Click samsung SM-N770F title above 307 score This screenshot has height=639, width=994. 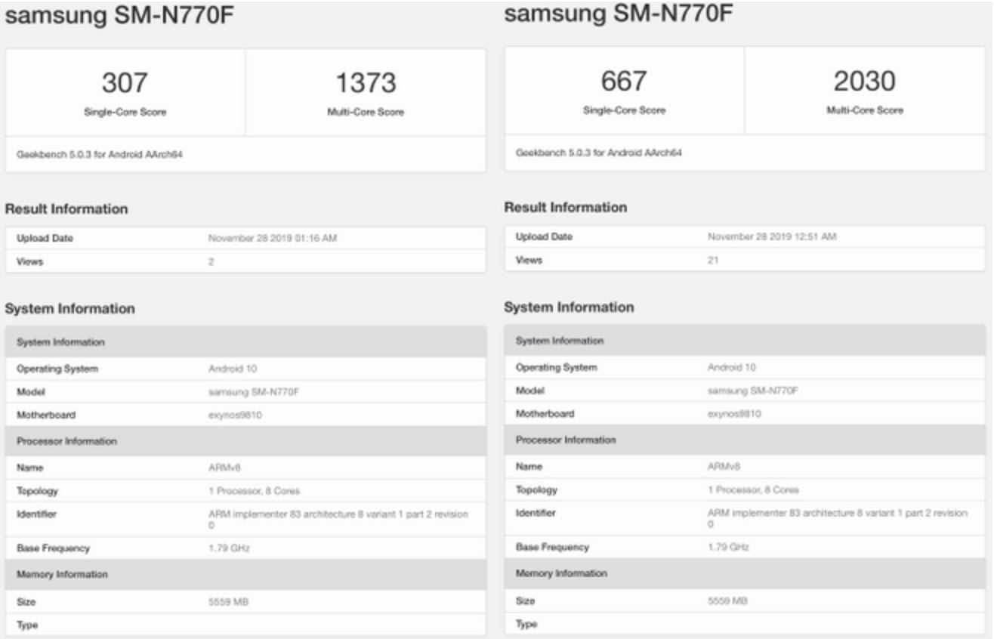[118, 18]
